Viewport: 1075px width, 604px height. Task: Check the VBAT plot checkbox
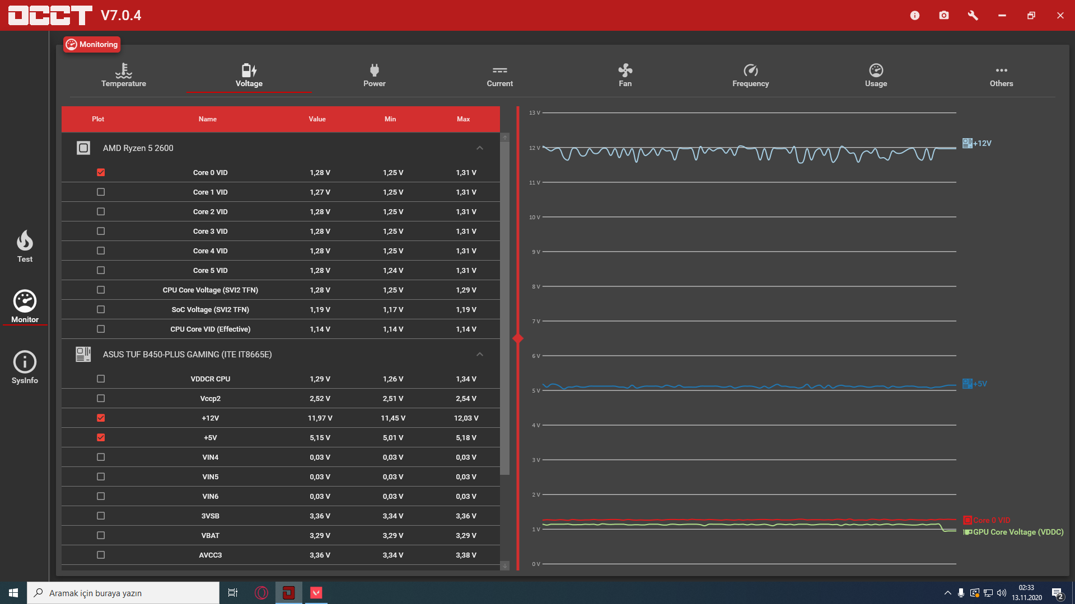(x=101, y=535)
